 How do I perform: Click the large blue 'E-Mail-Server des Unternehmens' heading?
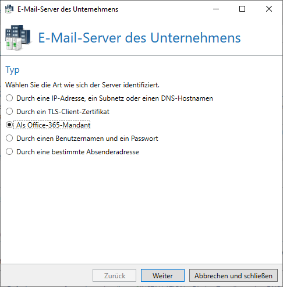click(139, 38)
